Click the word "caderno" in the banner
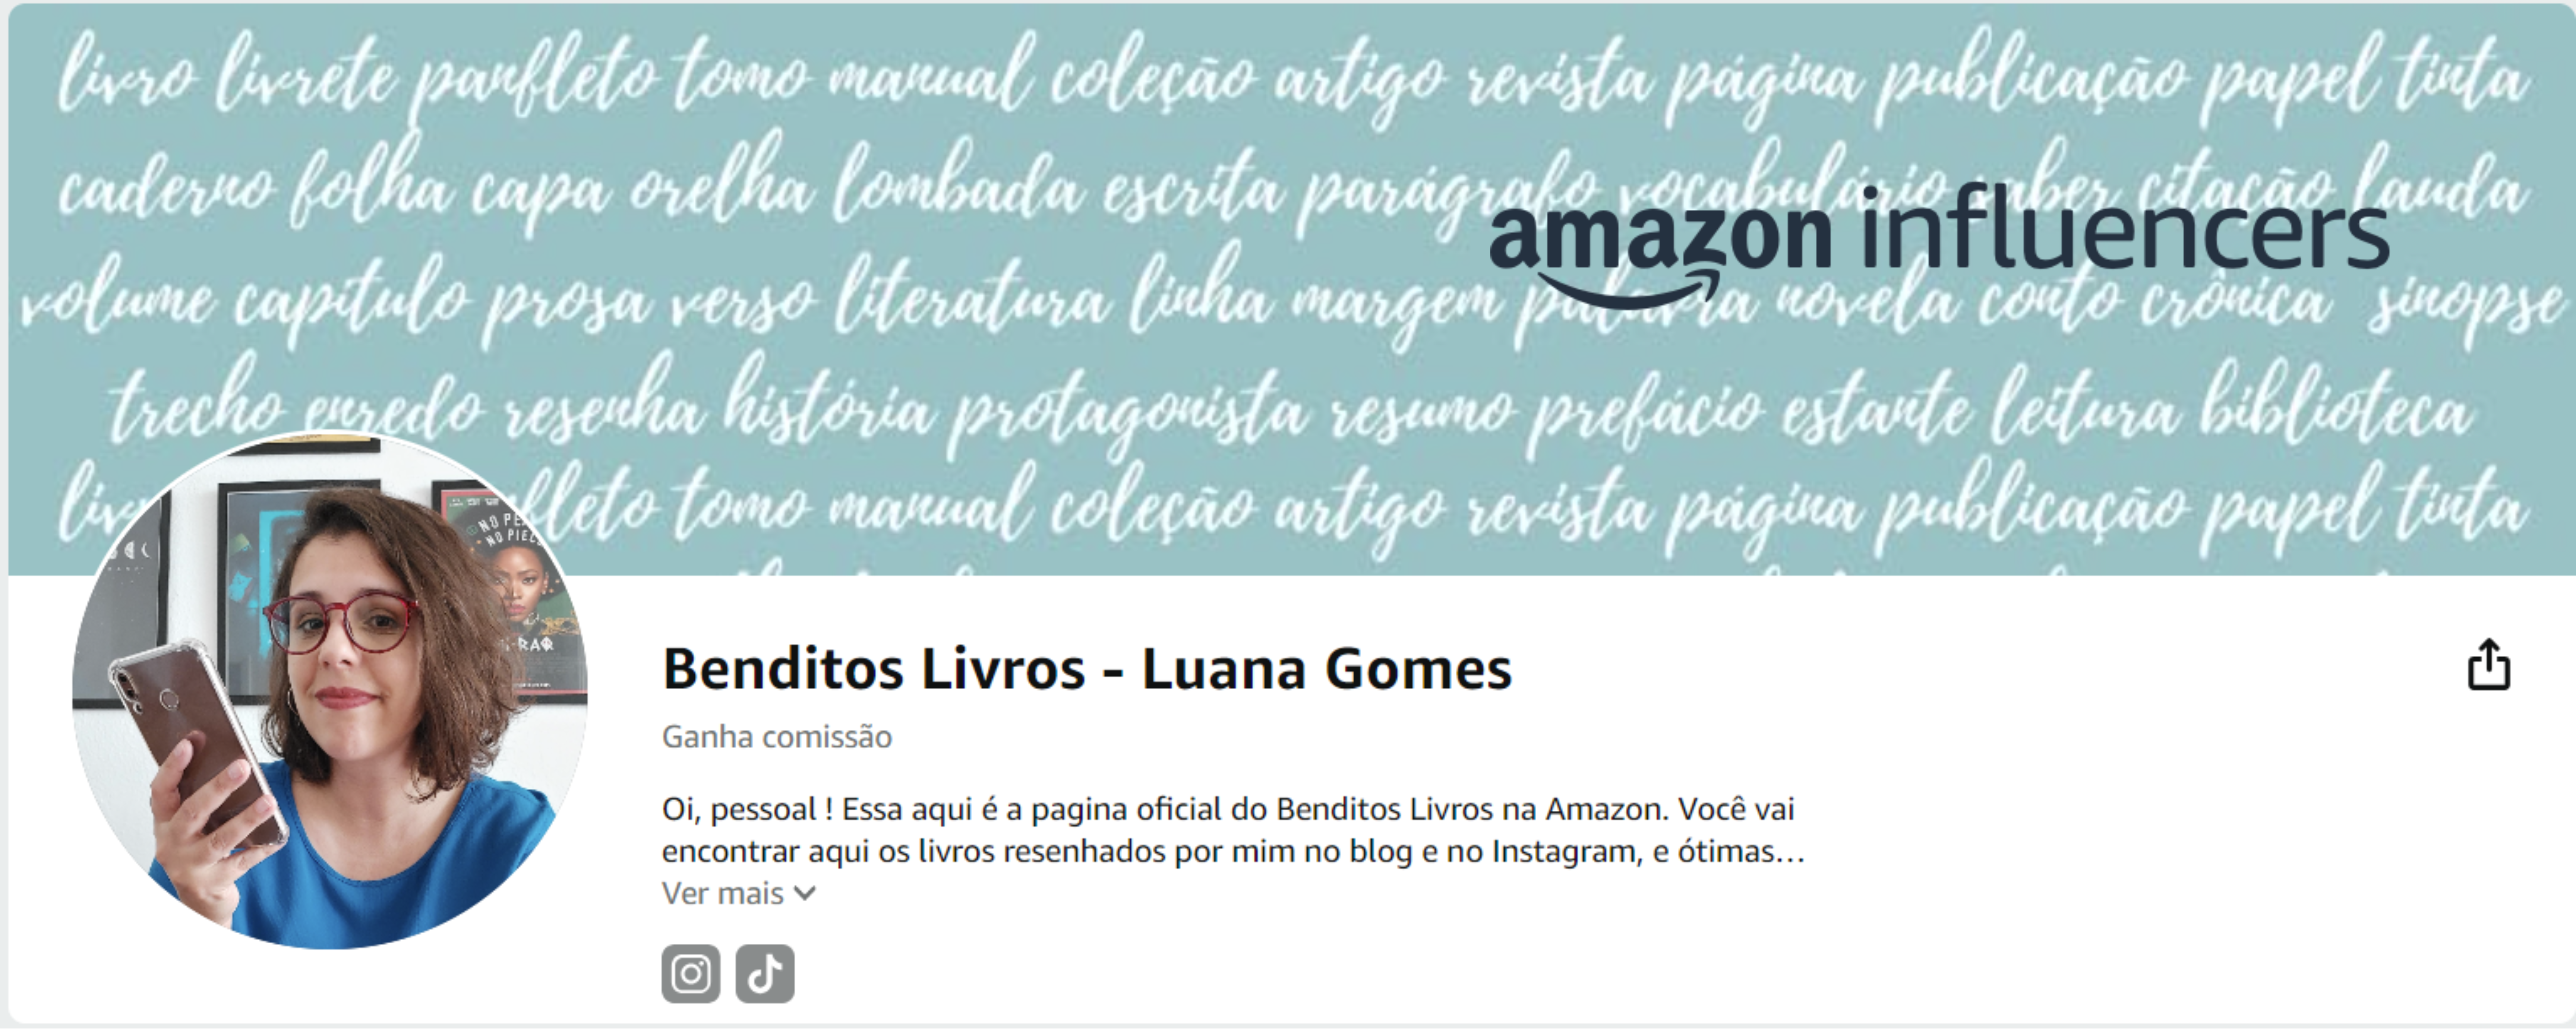 tap(165, 190)
